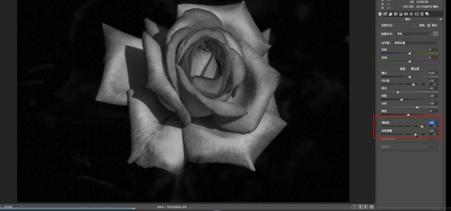The height and width of the screenshot is (211, 451).
Task: Browse profiles with the grid icon
Action: [x=436, y=34]
